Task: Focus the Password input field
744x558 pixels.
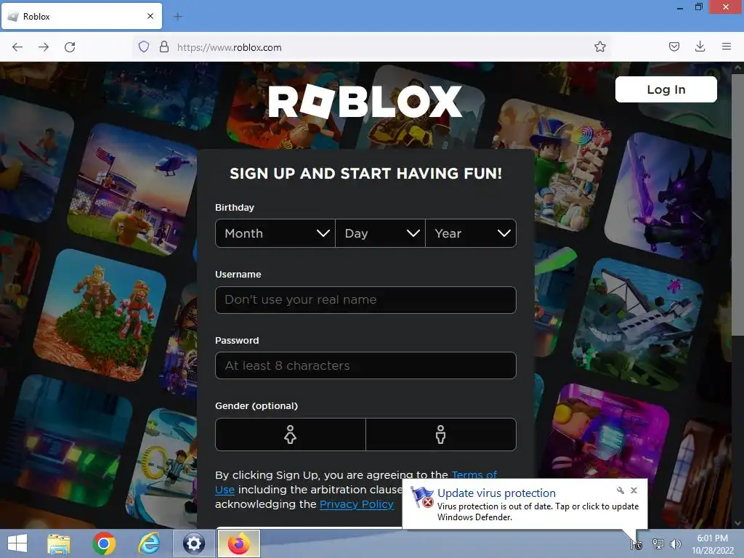Action: pyautogui.click(x=365, y=365)
